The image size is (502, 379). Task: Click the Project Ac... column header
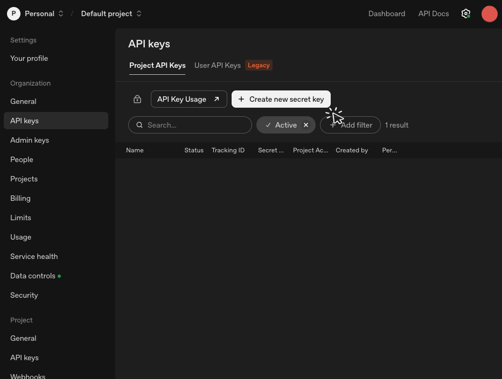pos(311,150)
